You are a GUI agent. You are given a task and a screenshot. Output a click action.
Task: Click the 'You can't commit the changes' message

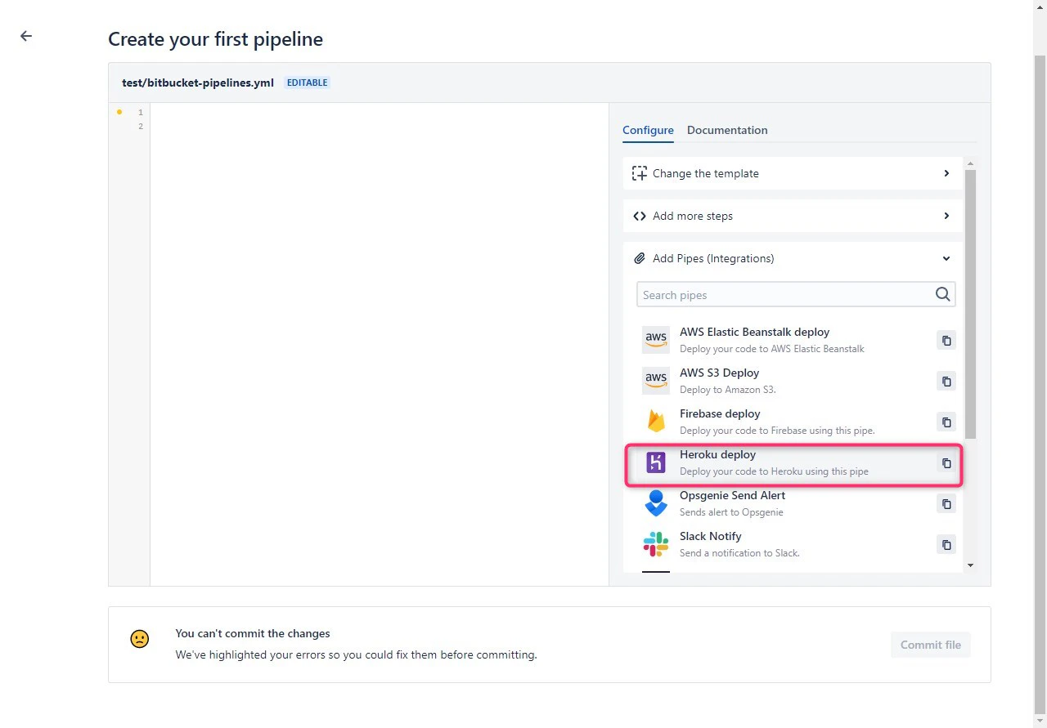click(x=253, y=633)
